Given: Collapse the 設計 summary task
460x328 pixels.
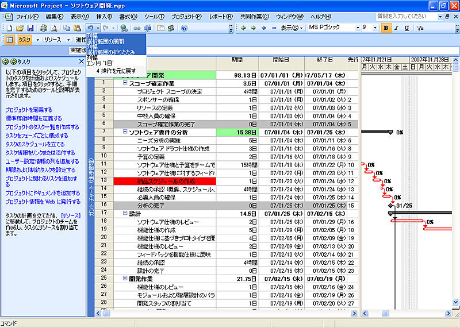Looking at the screenshot, I should [125, 213].
